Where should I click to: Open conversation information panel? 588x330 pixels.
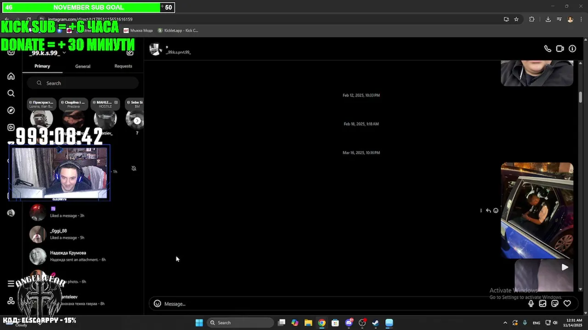(572, 49)
